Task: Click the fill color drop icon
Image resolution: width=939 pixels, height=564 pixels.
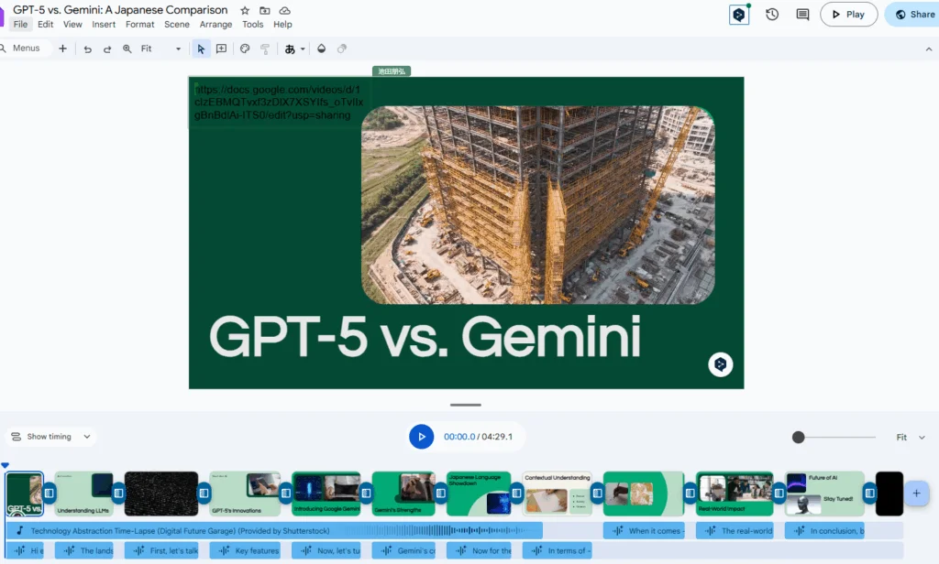Action: point(322,49)
